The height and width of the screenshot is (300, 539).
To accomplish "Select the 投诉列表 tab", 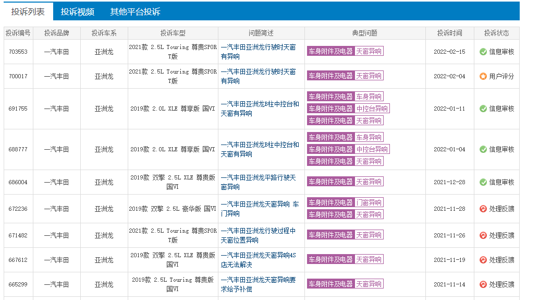I will click(28, 11).
